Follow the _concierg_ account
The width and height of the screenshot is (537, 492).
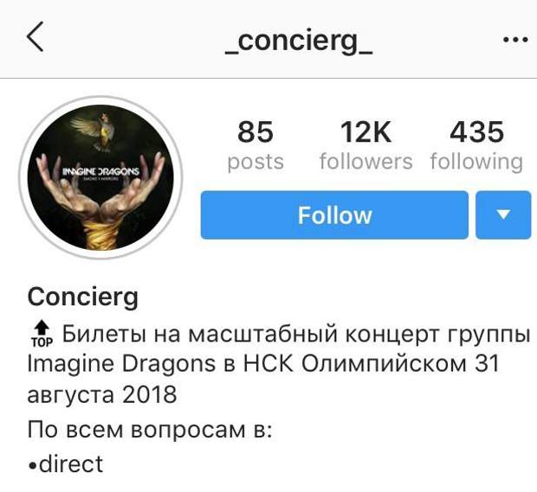click(334, 215)
